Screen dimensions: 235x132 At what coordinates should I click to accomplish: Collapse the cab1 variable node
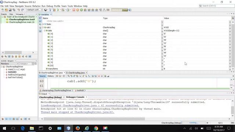tap(43, 27)
